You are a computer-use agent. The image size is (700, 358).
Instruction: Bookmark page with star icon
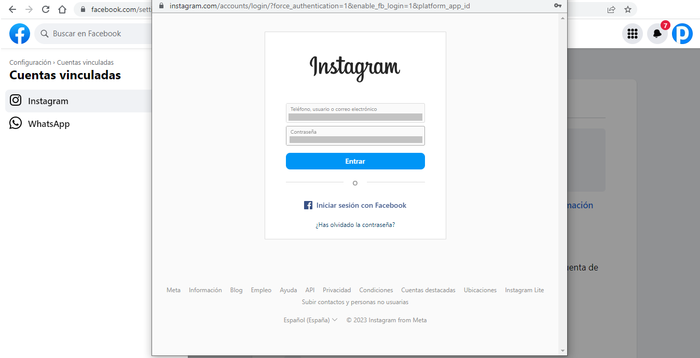[x=628, y=9]
